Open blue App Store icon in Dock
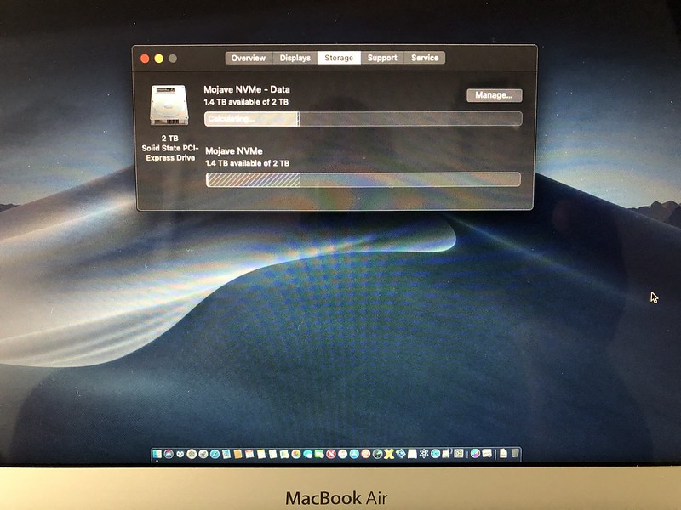The height and width of the screenshot is (510, 681). (x=354, y=454)
